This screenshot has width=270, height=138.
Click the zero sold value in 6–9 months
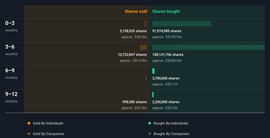pos(146,78)
